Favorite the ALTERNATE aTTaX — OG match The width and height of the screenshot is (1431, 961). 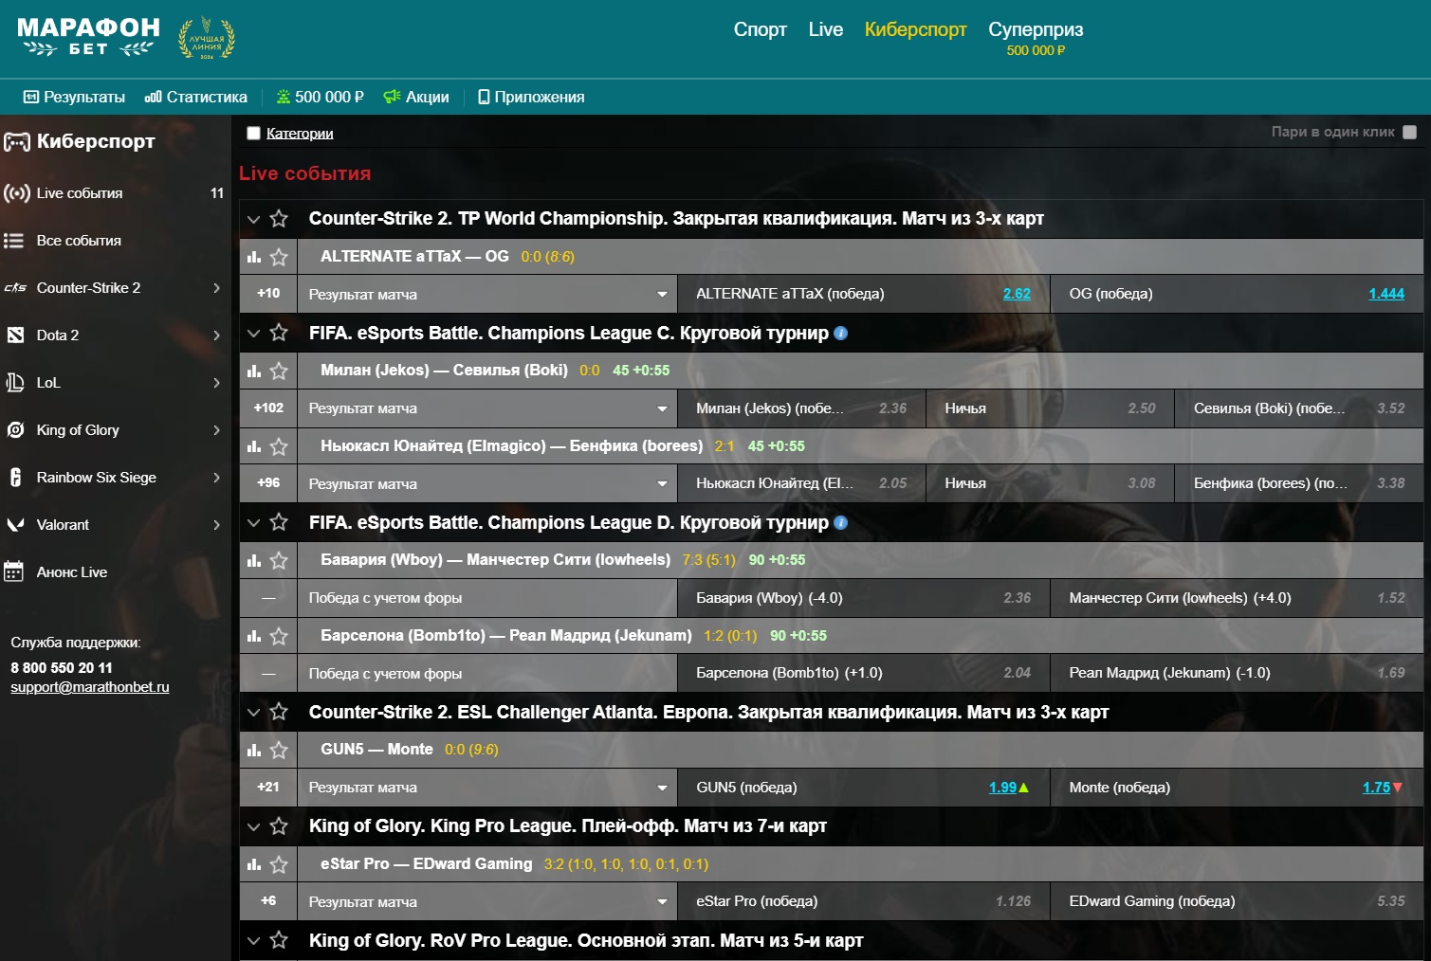click(279, 257)
